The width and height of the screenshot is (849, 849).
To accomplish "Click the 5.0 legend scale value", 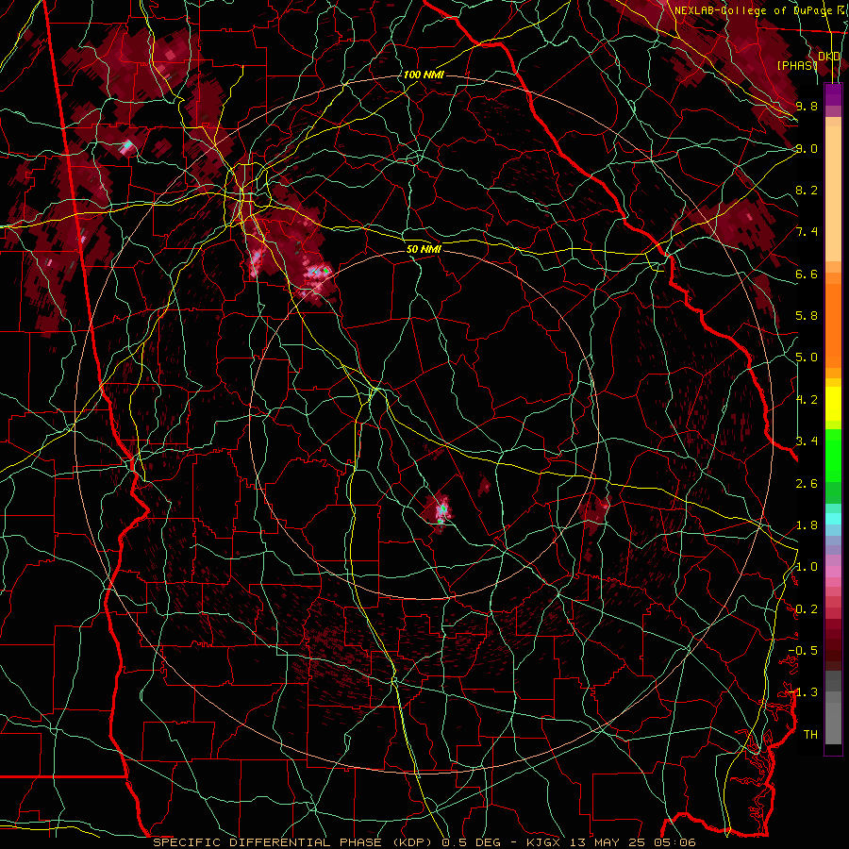I will coord(807,358).
